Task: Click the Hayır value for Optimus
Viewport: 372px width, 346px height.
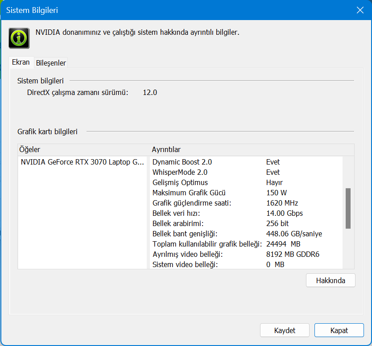Action: pyautogui.click(x=274, y=182)
